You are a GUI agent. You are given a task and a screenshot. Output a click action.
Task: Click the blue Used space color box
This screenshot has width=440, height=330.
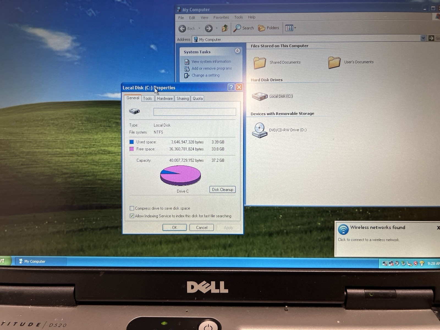pyautogui.click(x=131, y=142)
